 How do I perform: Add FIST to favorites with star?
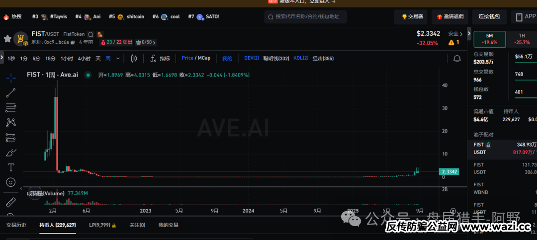click(7, 38)
